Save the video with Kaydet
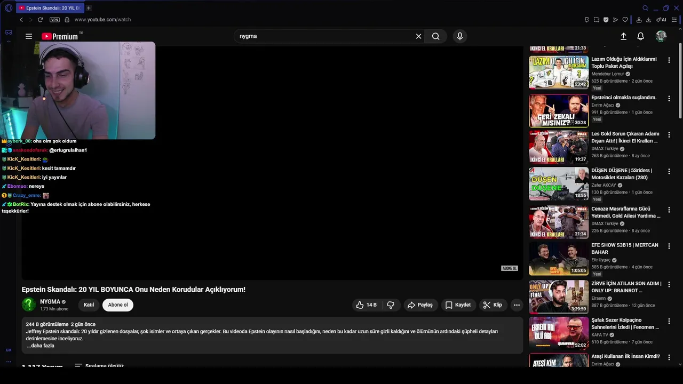Viewport: 683px width, 384px height. (x=458, y=305)
